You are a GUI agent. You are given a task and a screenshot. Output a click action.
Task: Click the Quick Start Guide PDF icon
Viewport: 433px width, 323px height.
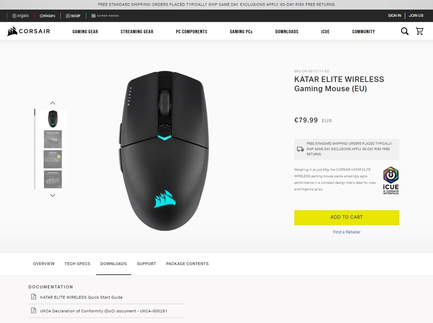34,297
